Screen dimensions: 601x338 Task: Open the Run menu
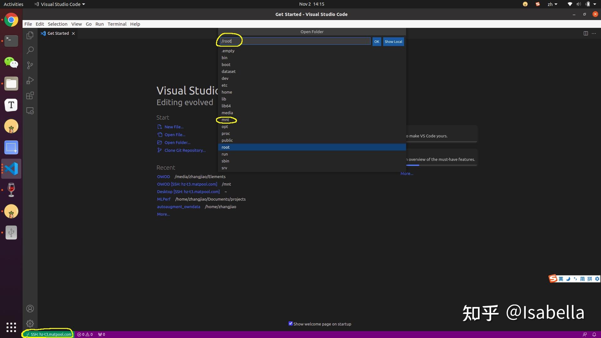100,24
